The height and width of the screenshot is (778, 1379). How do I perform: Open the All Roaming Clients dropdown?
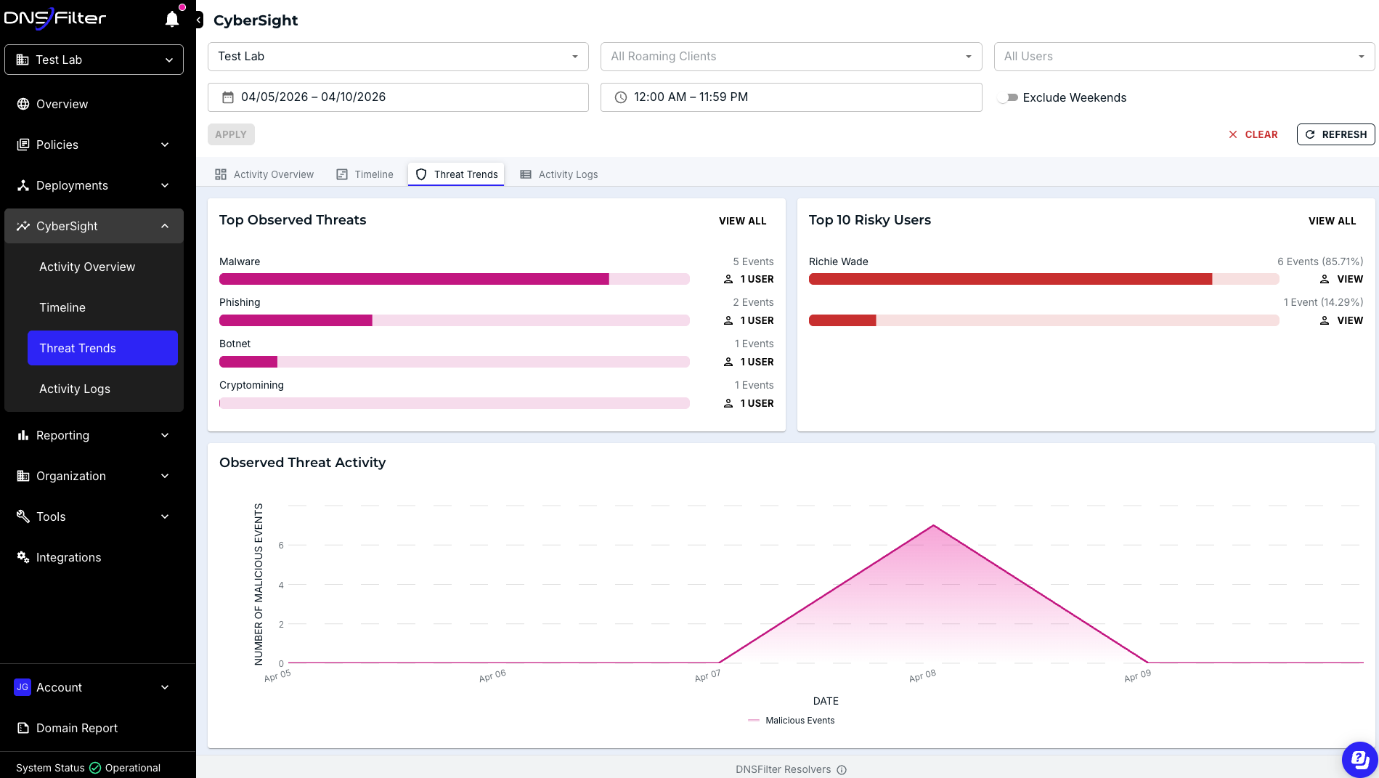[x=791, y=57]
